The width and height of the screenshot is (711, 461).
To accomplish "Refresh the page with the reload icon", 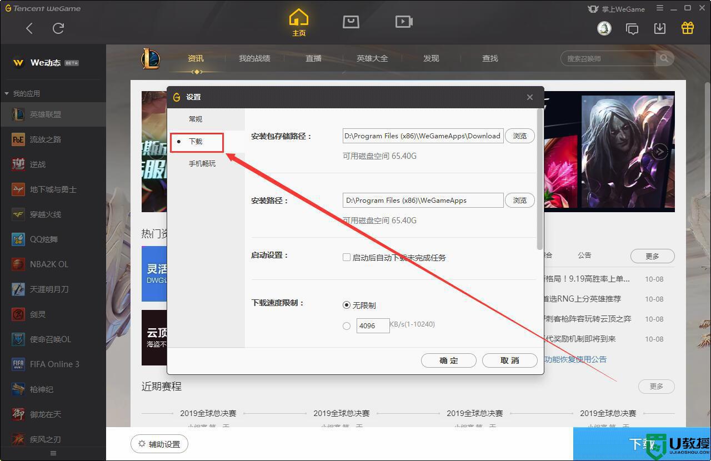I will click(x=58, y=28).
